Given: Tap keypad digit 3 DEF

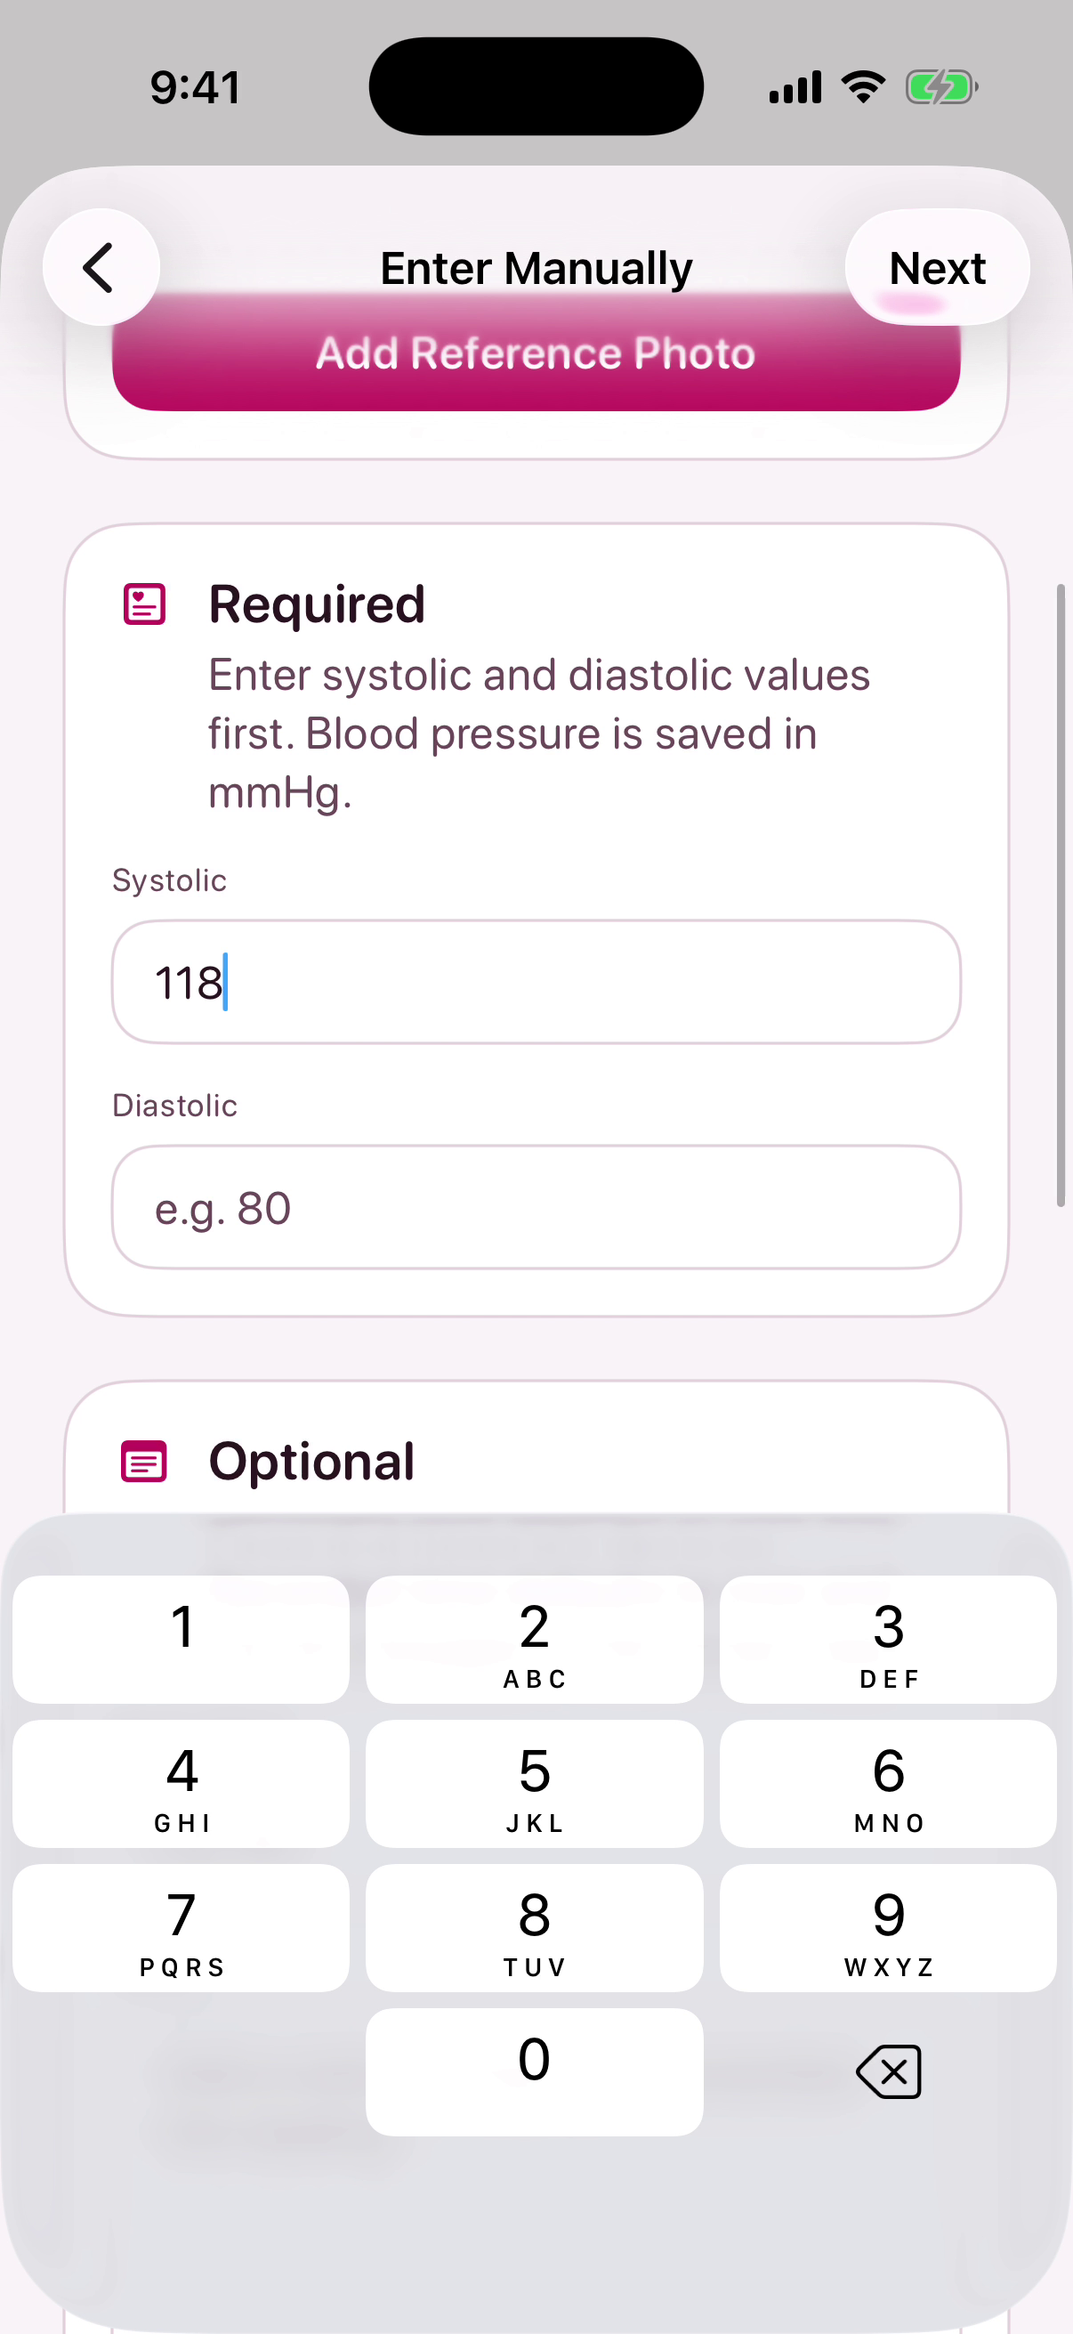Looking at the screenshot, I should (888, 1639).
